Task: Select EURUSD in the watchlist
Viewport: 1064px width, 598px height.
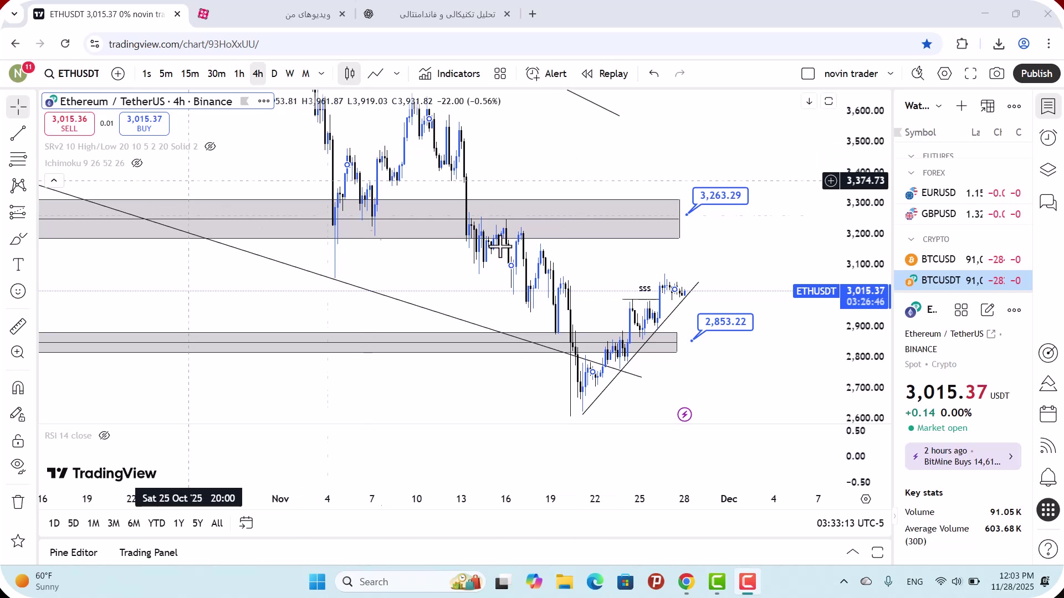Action: [x=963, y=193]
